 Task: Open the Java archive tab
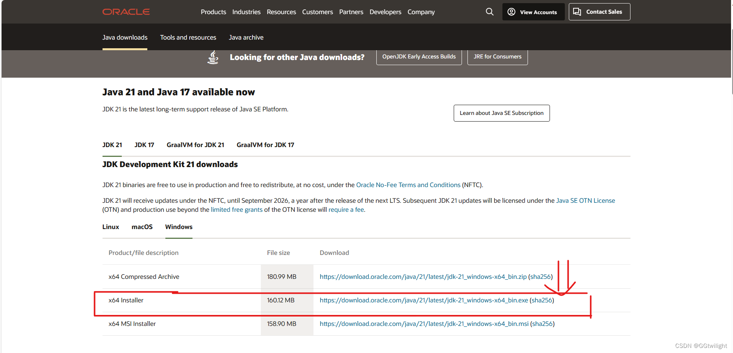[x=246, y=37]
